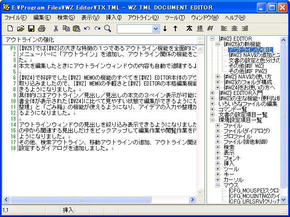Click the New file icon
This screenshot has height=217, width=290.
(x=10, y=28)
